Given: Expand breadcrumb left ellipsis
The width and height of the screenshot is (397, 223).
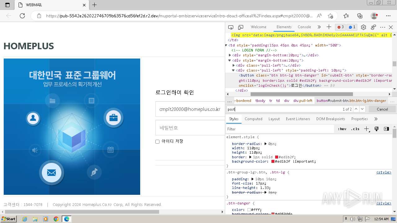Looking at the screenshot, I should (x=230, y=101).
